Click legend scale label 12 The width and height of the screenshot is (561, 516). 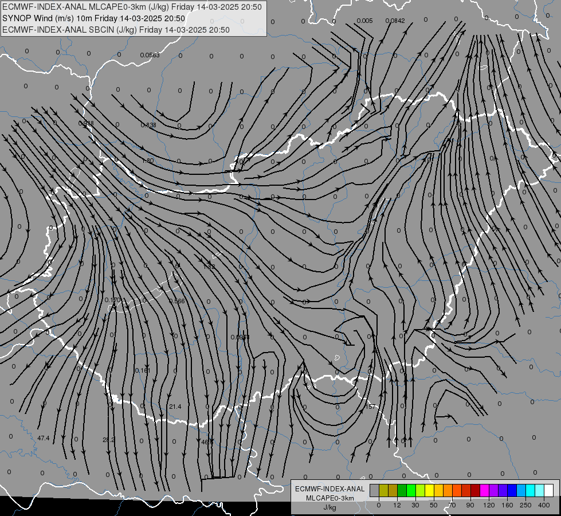click(397, 505)
